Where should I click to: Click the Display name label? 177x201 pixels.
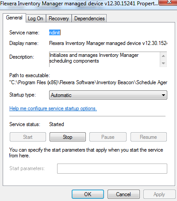click(24, 43)
